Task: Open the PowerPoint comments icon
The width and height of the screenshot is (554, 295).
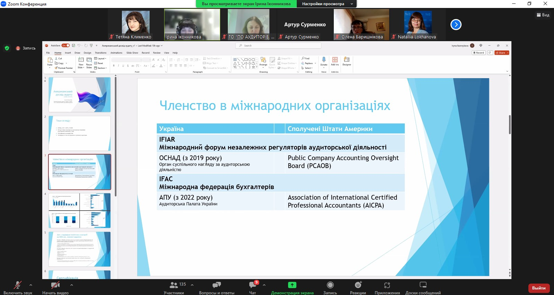Action: click(x=490, y=53)
